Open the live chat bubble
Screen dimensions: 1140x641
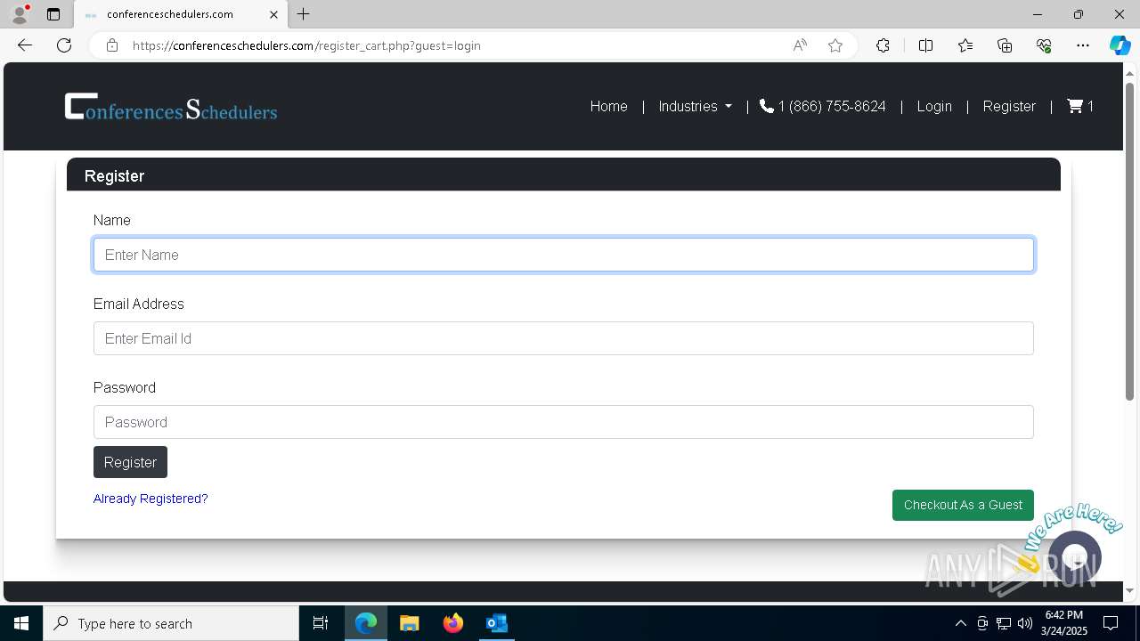pos(1075,557)
